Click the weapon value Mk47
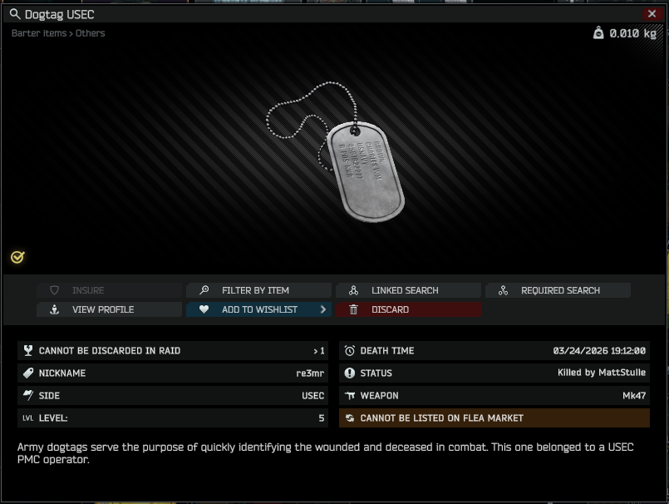Screen dimensions: 669x504 click(x=633, y=396)
